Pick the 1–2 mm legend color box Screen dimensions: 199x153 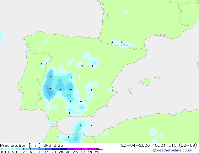(x=20, y=149)
